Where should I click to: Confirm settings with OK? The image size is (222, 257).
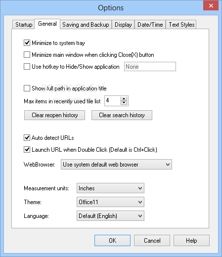[112, 241]
